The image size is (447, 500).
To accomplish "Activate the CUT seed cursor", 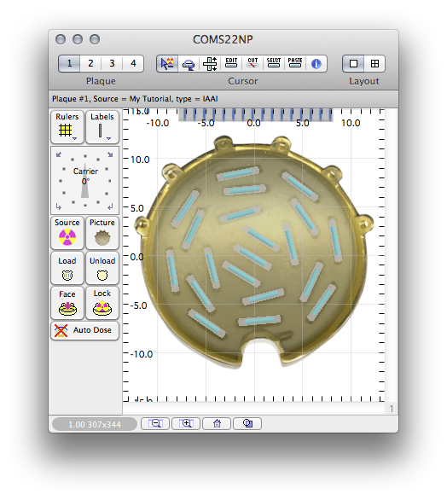I will tap(253, 63).
